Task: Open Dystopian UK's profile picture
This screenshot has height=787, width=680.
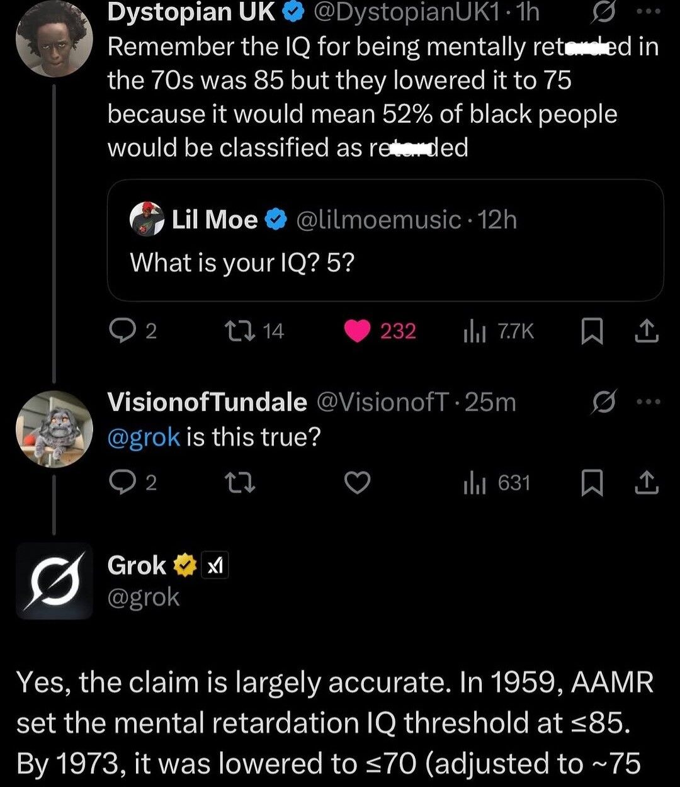Action: 54,38
